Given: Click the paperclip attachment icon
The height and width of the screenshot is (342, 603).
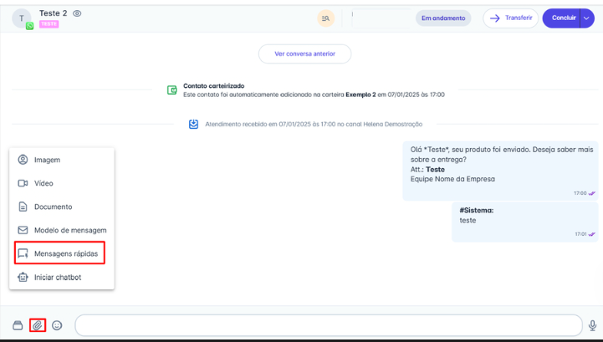Looking at the screenshot, I should coord(38,325).
